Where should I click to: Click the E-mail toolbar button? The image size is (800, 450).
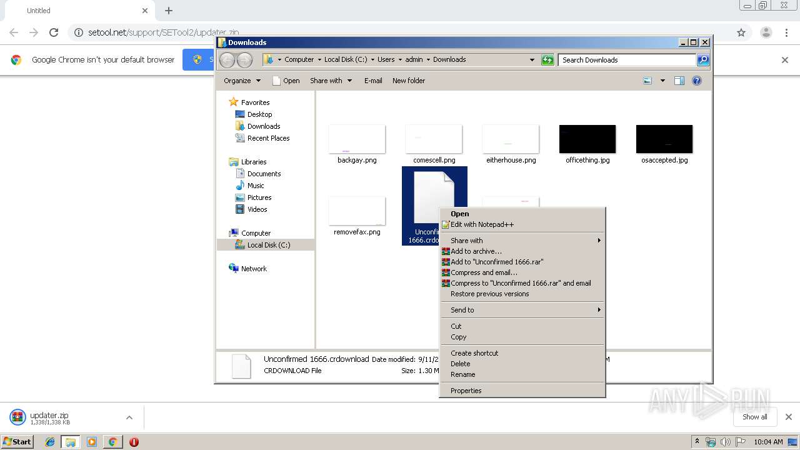[373, 81]
